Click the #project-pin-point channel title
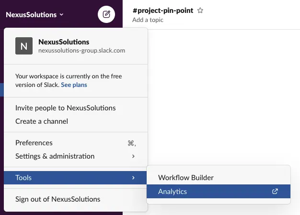The height and width of the screenshot is (215, 300). point(163,11)
